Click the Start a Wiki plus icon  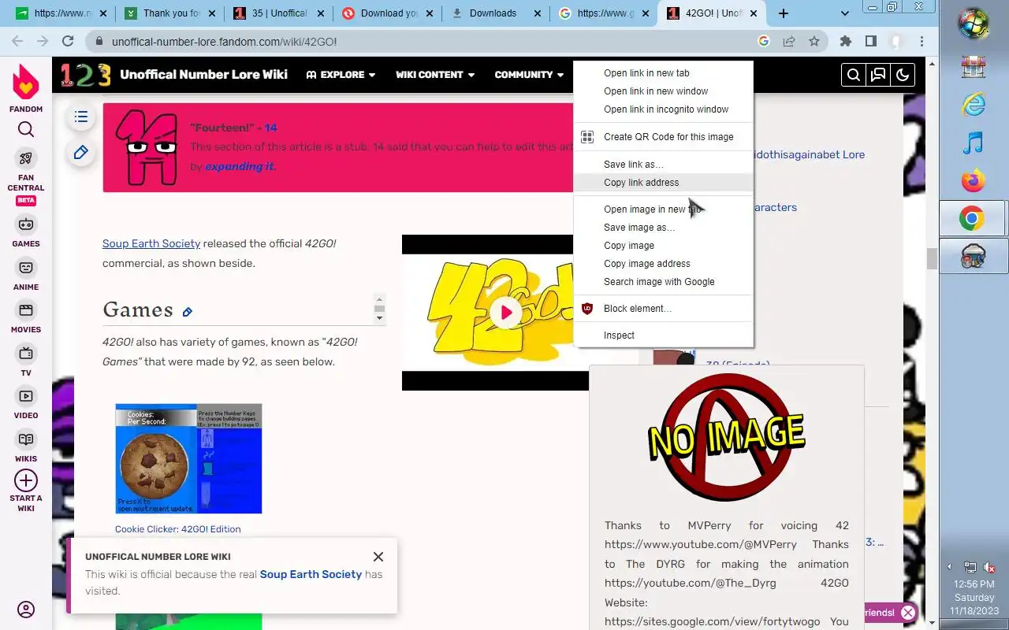point(26,480)
